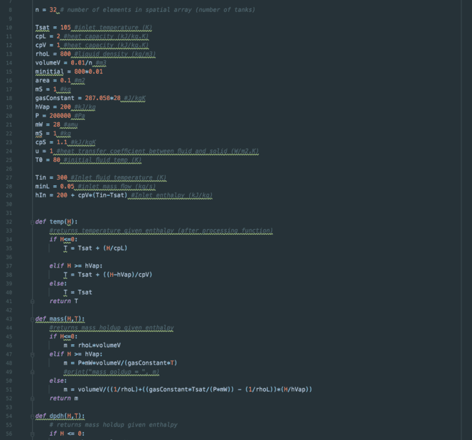Click the hIn variable on the inlet enthalpy line
The height and width of the screenshot is (440, 472).
pos(40,194)
